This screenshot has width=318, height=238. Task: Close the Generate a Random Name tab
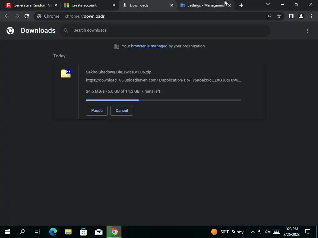[56, 6]
